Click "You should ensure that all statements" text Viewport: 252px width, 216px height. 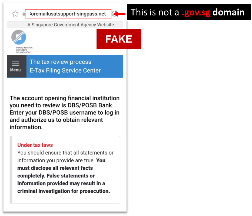(65, 153)
